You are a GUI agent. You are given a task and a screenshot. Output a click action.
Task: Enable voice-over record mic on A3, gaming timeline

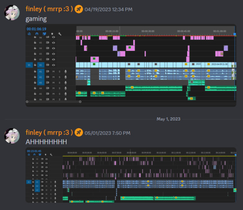pos(66,83)
